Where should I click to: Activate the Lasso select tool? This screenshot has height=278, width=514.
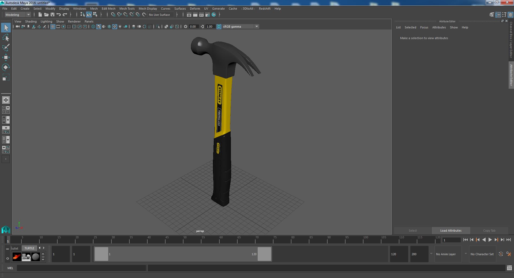pyautogui.click(x=6, y=38)
